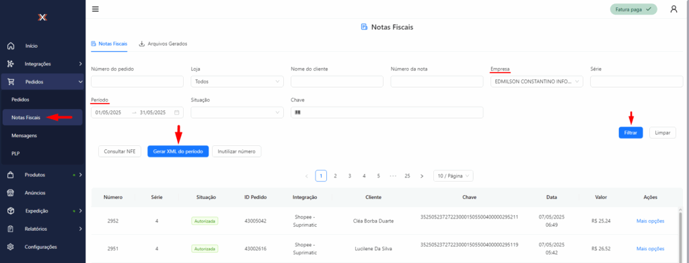Click the barcode icon in Chave field
This screenshot has height=263, width=689.
coord(297,112)
